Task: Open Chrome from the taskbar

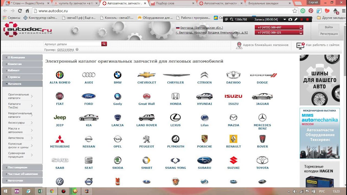Action: pos(52,191)
